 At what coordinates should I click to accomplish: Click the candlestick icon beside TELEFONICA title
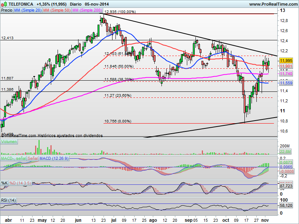coord(4,4)
